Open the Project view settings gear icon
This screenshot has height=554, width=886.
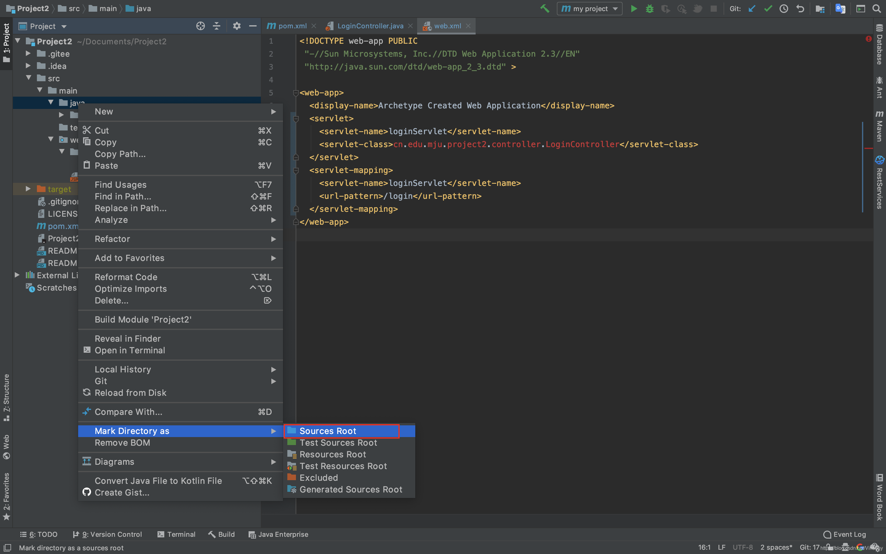click(237, 26)
